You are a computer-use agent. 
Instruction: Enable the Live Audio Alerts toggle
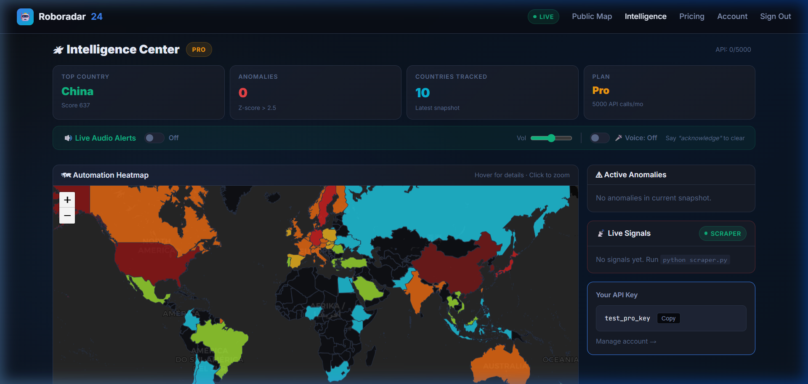pos(154,138)
